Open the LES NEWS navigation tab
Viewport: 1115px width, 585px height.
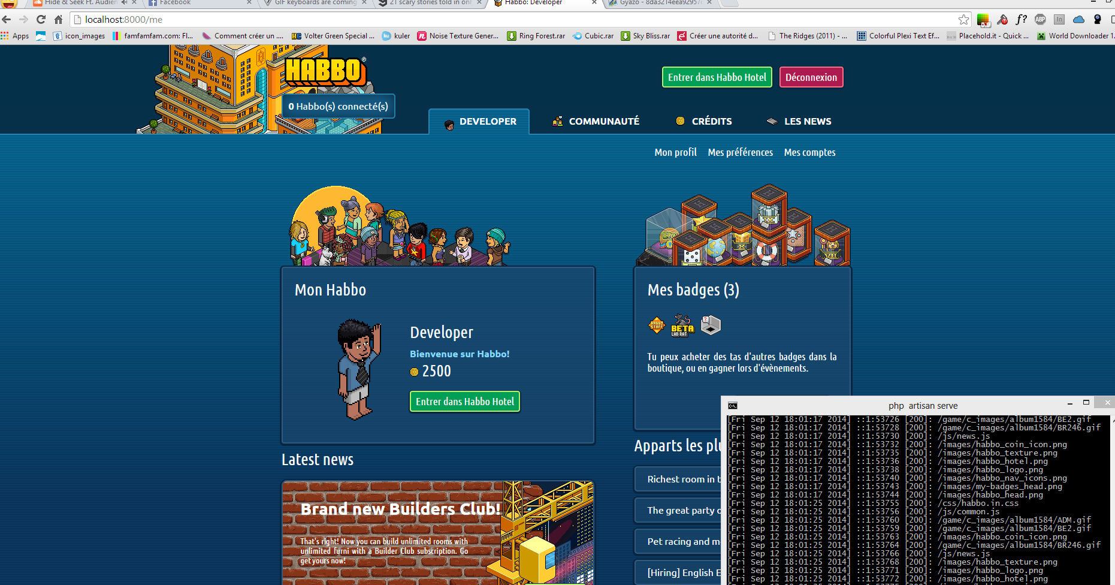coord(799,122)
